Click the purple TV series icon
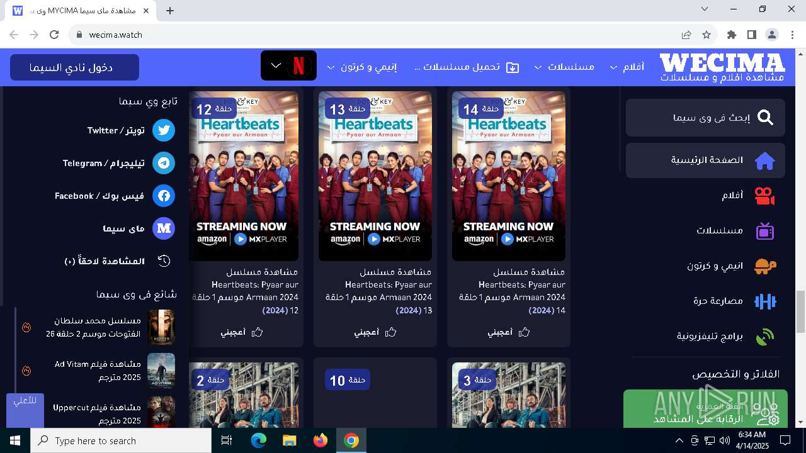 coord(764,231)
